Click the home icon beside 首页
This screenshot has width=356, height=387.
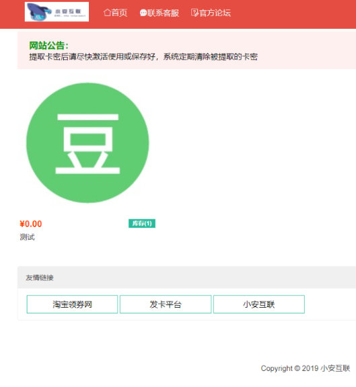[107, 12]
